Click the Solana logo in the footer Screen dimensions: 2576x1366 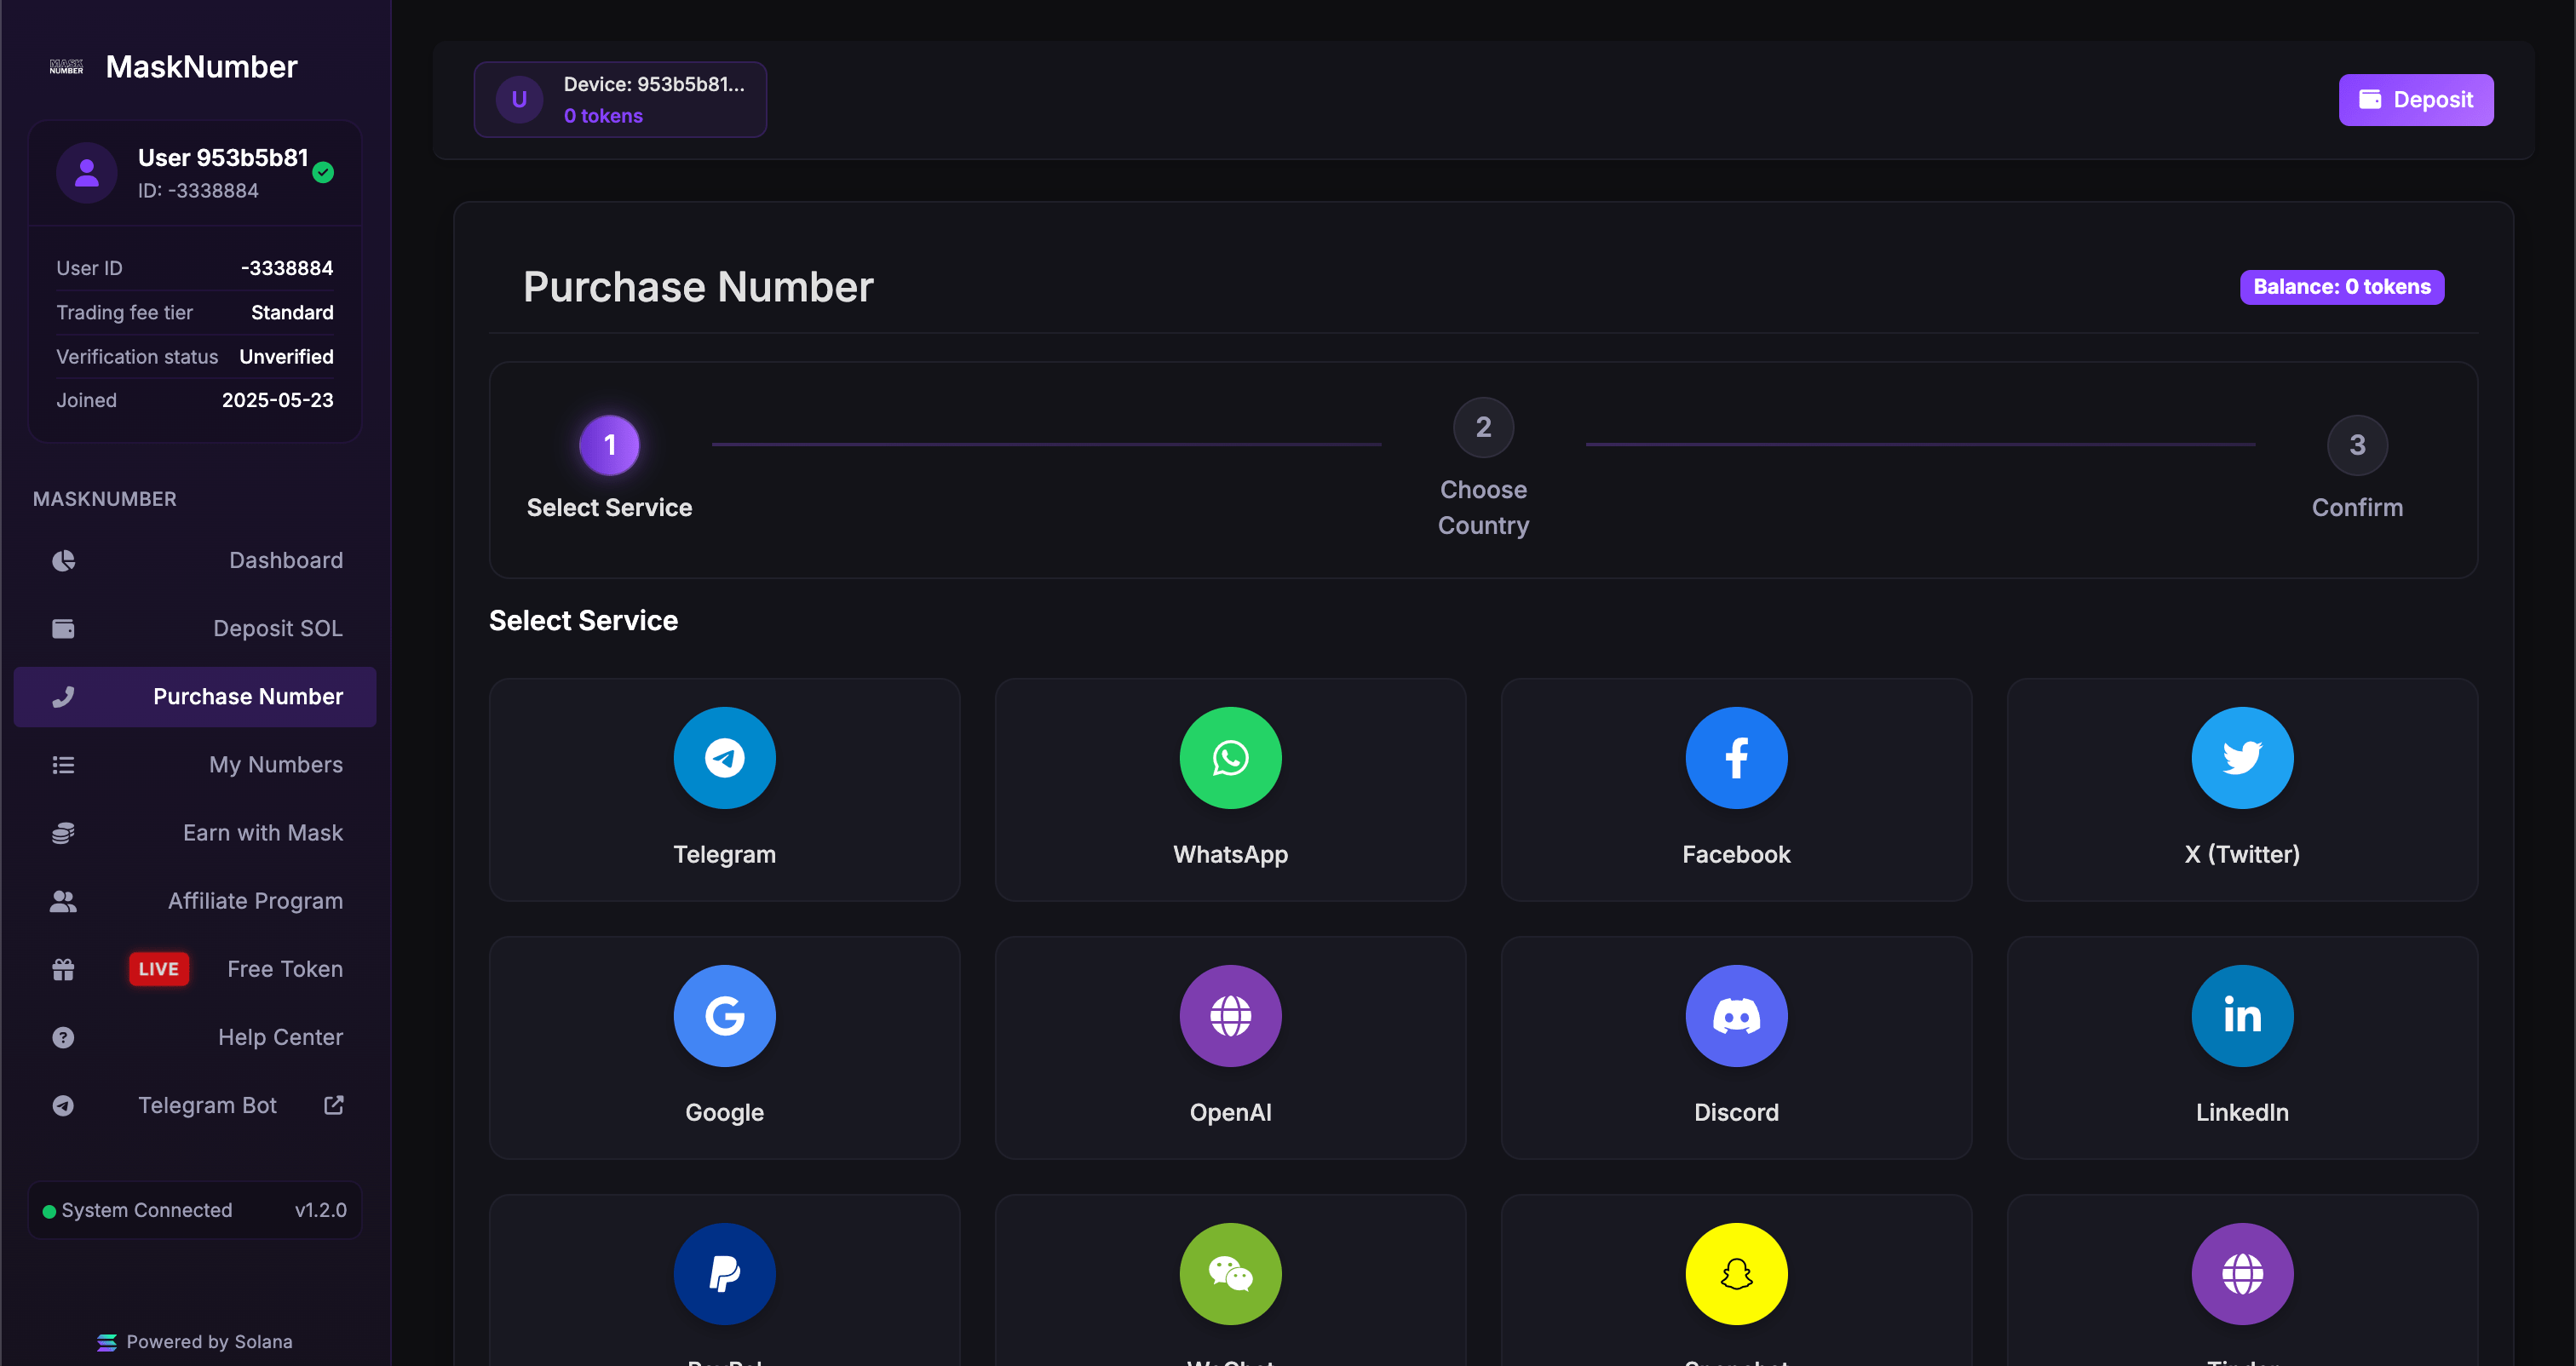point(107,1342)
